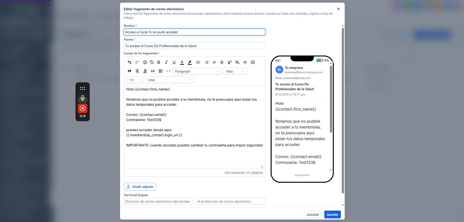Click the inline code icon
The width and height of the screenshot is (464, 222).
(245, 62)
